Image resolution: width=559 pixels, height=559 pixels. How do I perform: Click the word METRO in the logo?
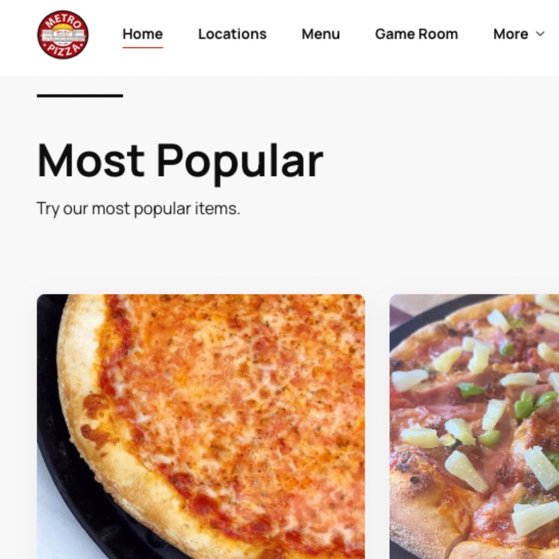point(64,21)
